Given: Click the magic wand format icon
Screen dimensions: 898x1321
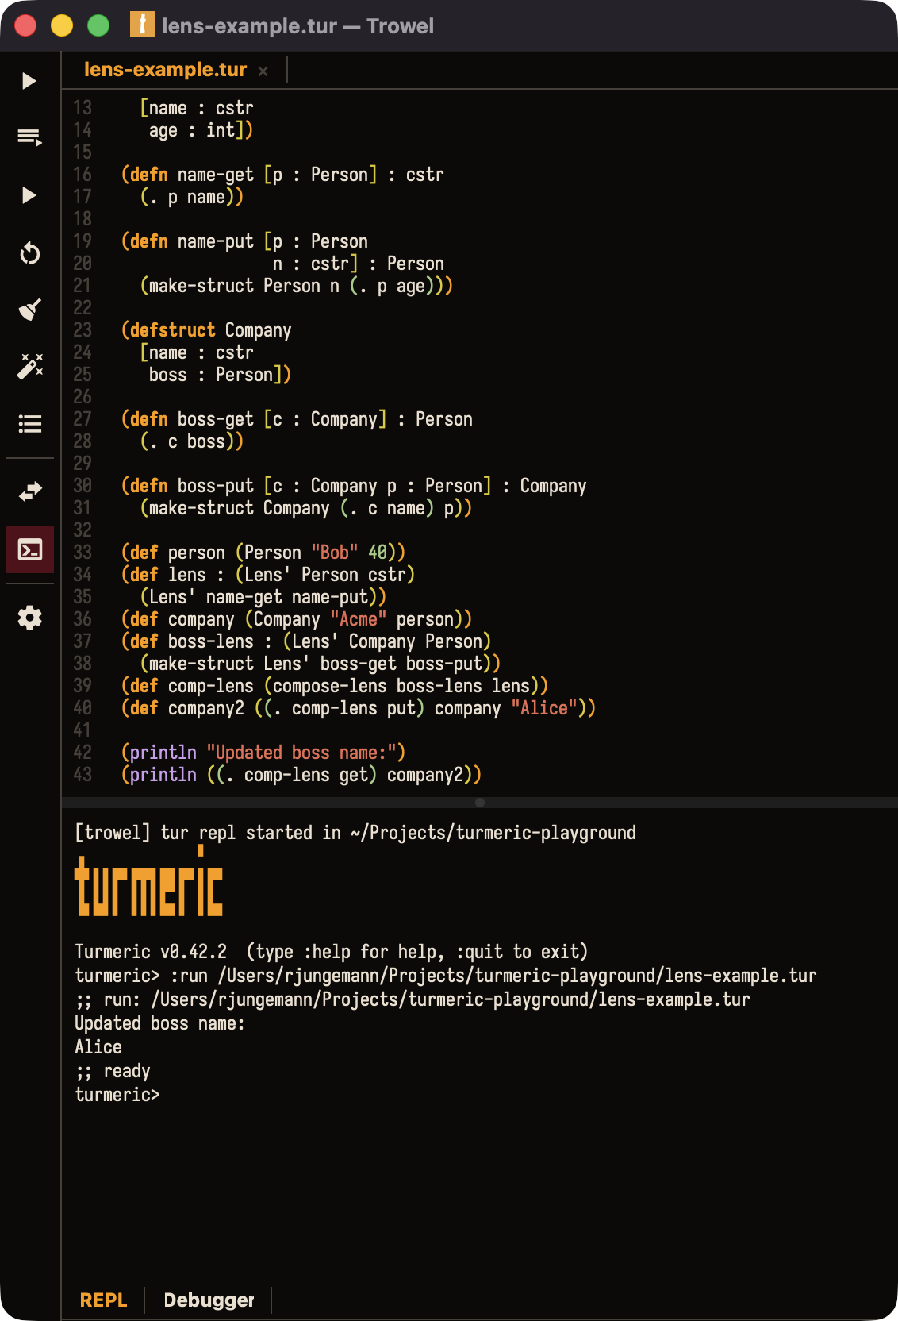Looking at the screenshot, I should (x=29, y=366).
